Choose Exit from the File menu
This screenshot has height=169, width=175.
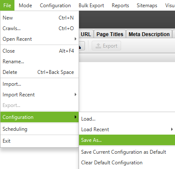tap(40, 141)
